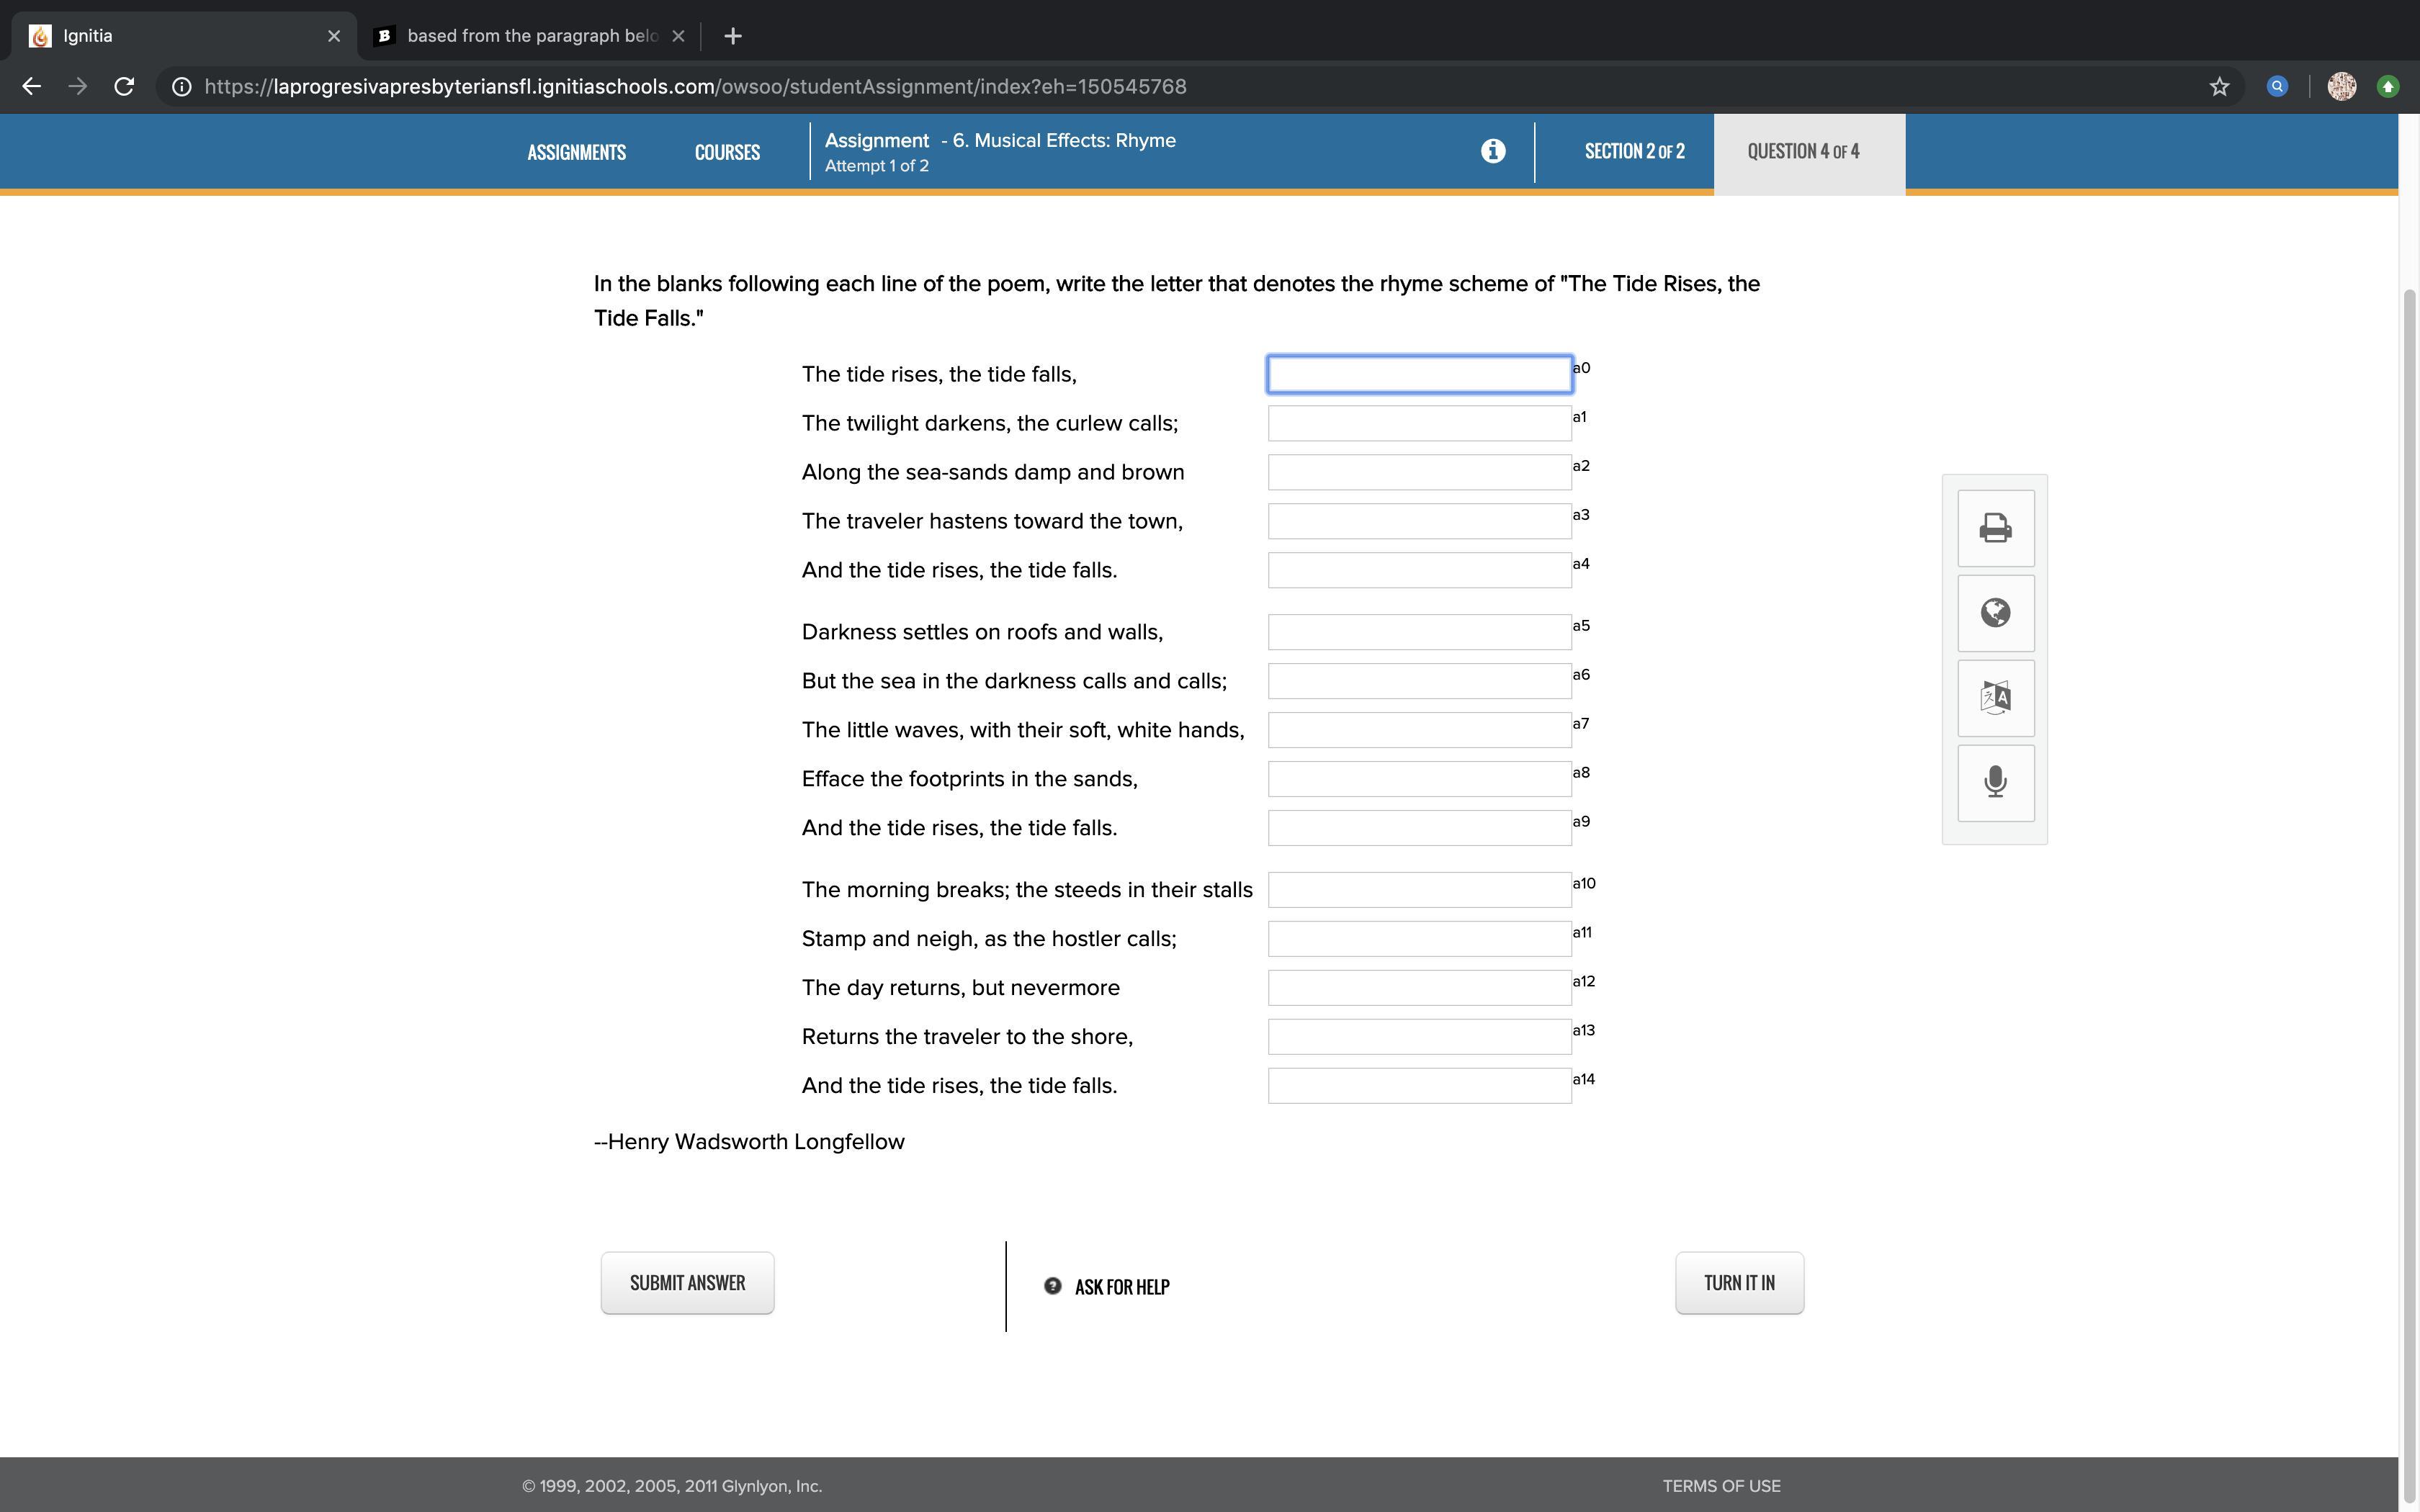Switch to the 'based from the paragraph' tab
The width and height of the screenshot is (2420, 1512).
point(530,36)
